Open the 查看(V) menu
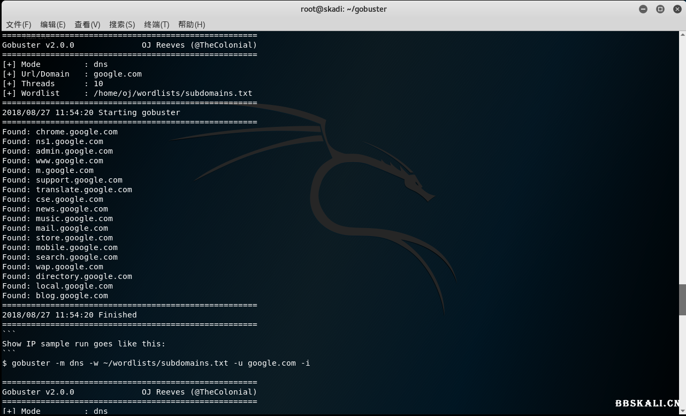Viewport: 686px width, 416px height. coord(87,25)
